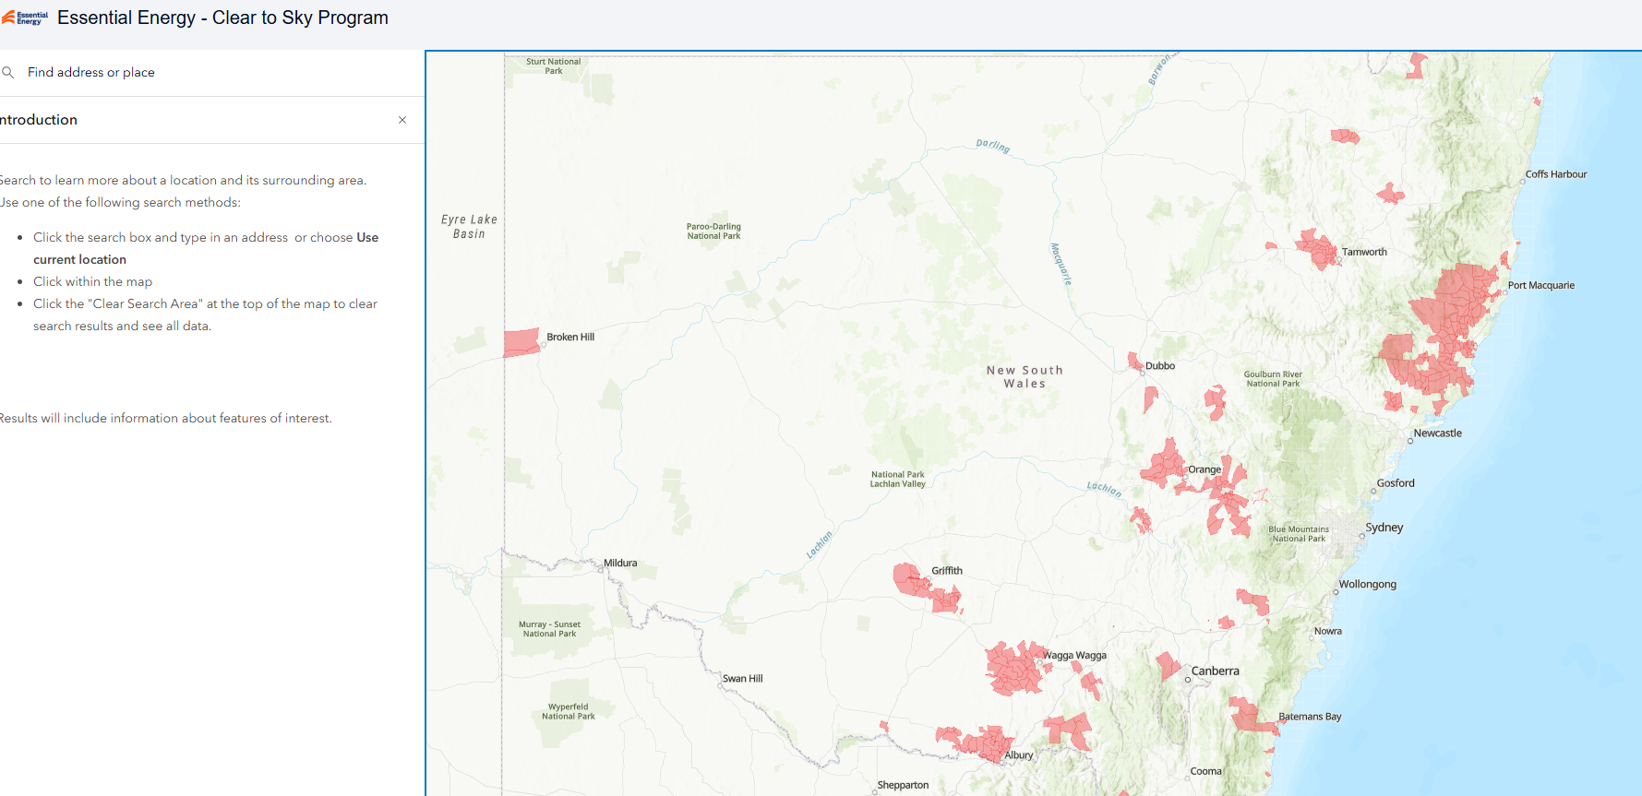Click the Cooma map label

[x=1205, y=771]
